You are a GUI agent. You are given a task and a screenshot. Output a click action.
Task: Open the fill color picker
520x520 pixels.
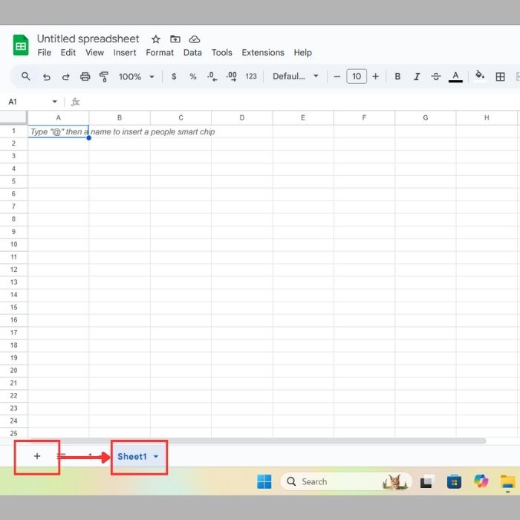click(480, 76)
